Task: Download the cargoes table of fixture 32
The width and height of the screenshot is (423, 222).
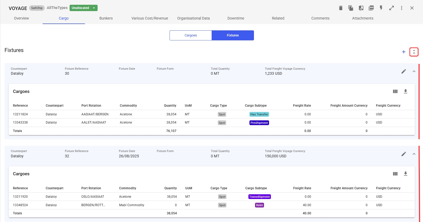Action: point(406,174)
